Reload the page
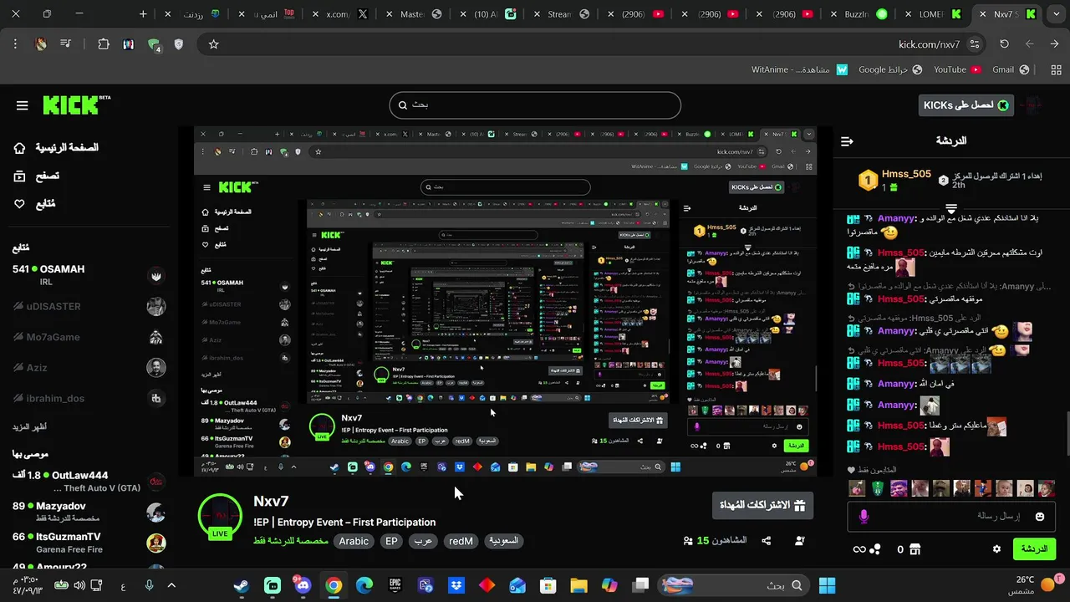The height and width of the screenshot is (602, 1070). [x=1004, y=44]
